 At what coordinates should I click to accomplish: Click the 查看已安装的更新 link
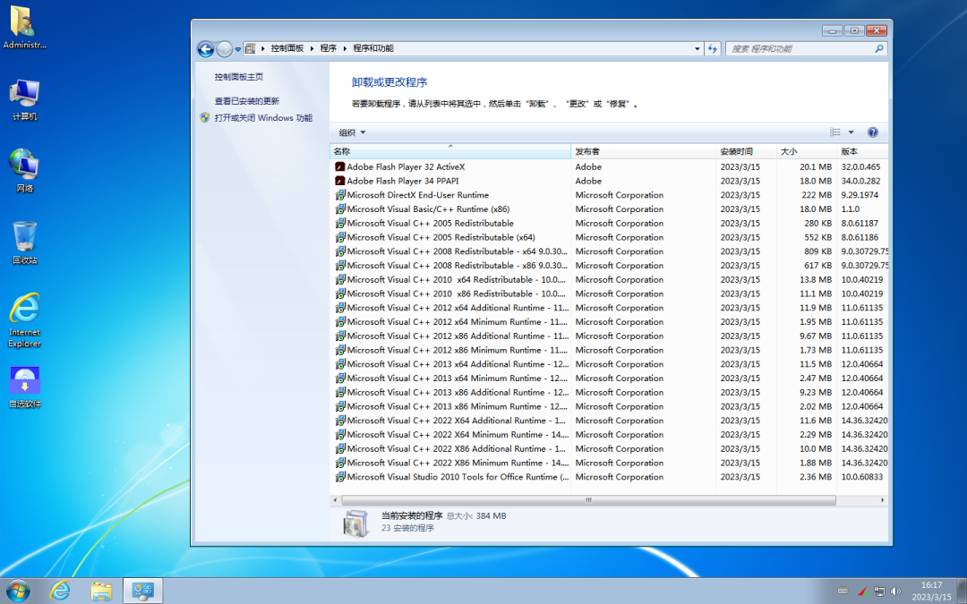[246, 101]
